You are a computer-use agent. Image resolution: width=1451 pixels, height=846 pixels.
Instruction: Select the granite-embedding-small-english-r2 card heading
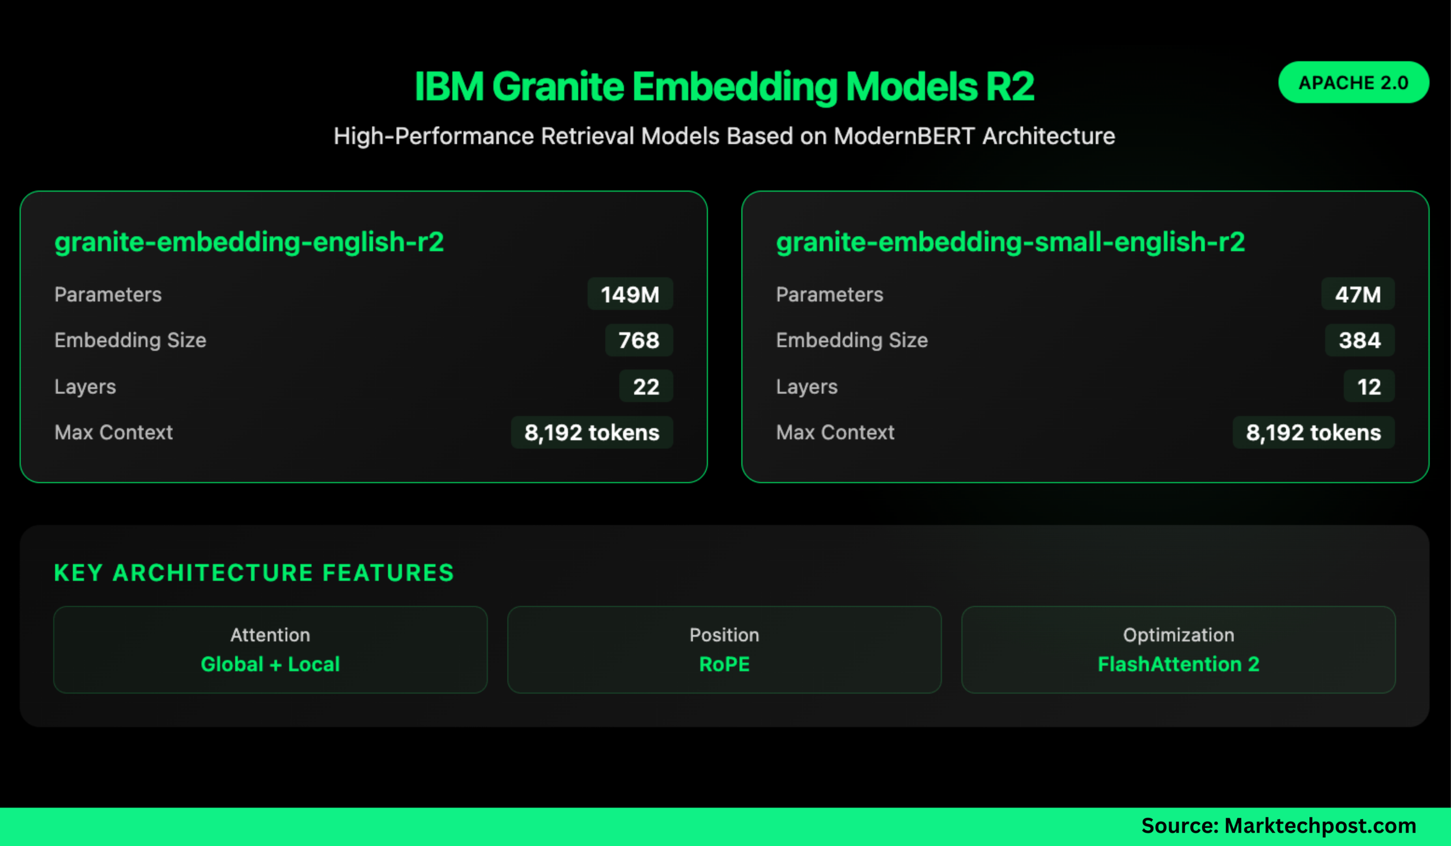pos(1010,242)
